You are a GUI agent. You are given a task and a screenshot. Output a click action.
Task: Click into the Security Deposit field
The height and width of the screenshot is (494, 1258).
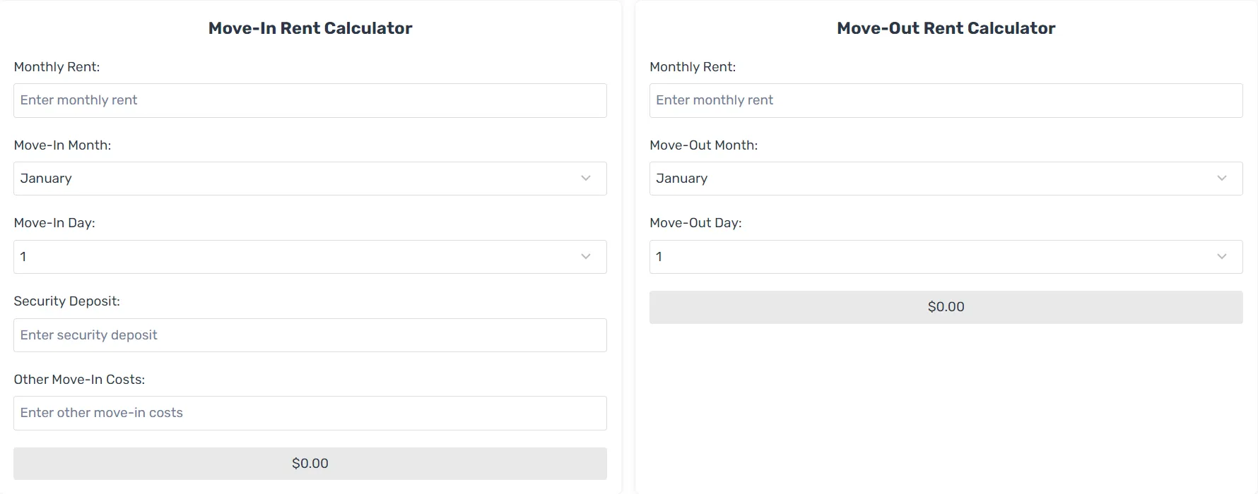click(x=310, y=335)
